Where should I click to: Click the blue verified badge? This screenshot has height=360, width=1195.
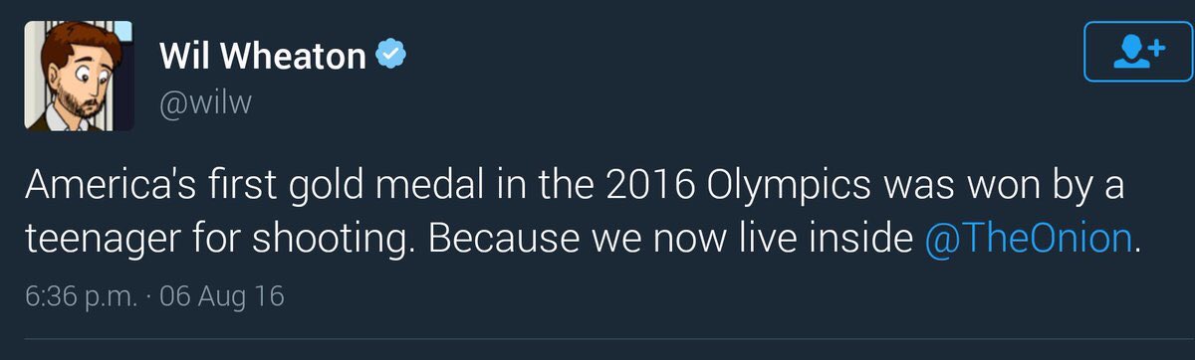391,57
